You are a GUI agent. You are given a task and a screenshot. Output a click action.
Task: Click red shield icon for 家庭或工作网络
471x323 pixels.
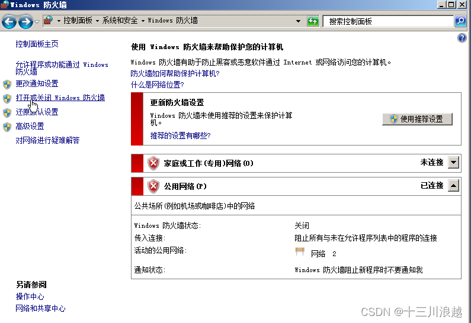tap(153, 163)
